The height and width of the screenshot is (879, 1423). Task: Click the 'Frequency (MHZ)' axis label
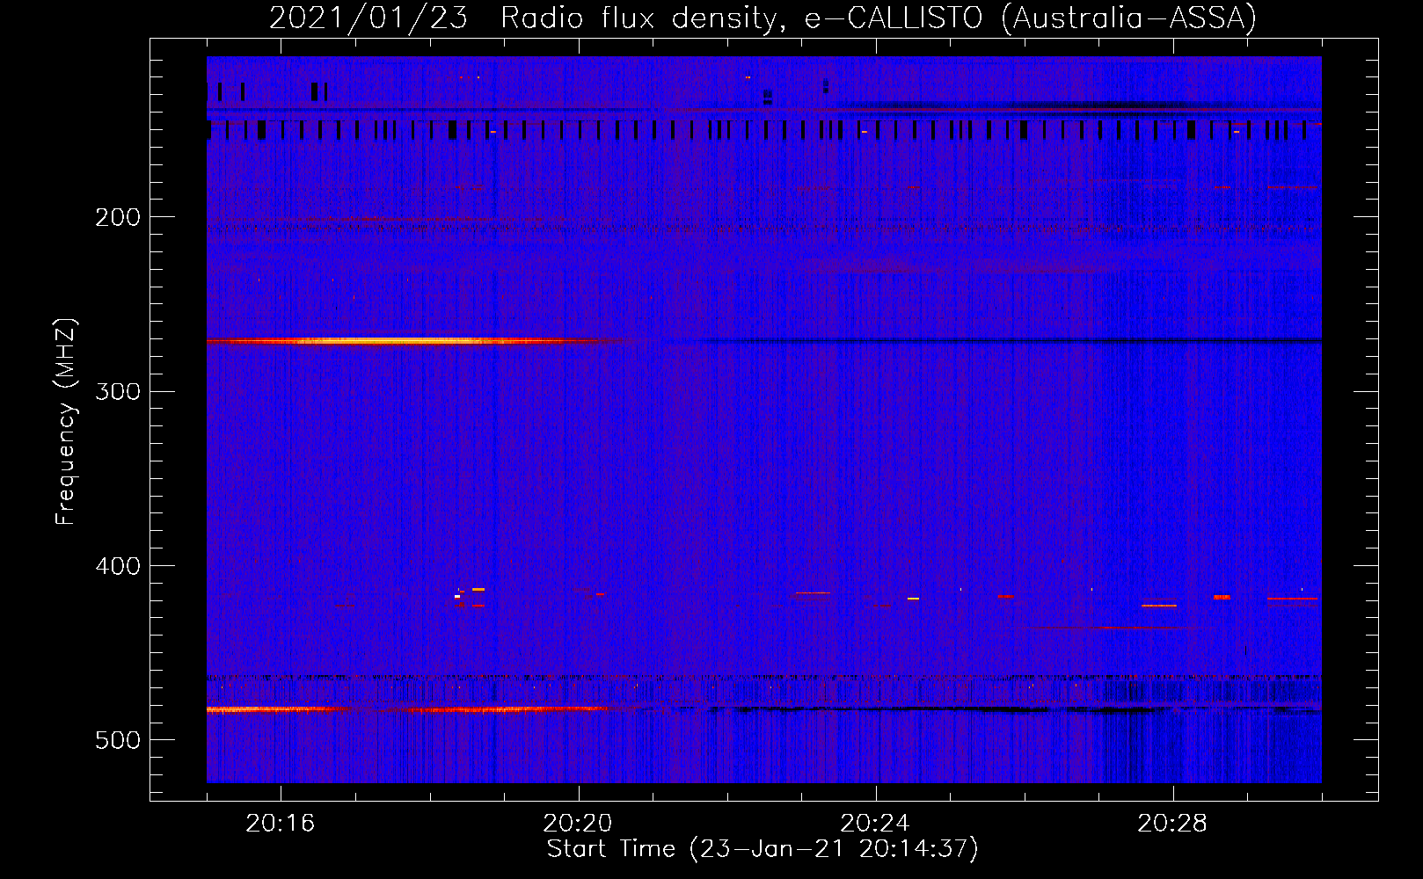coord(67,422)
